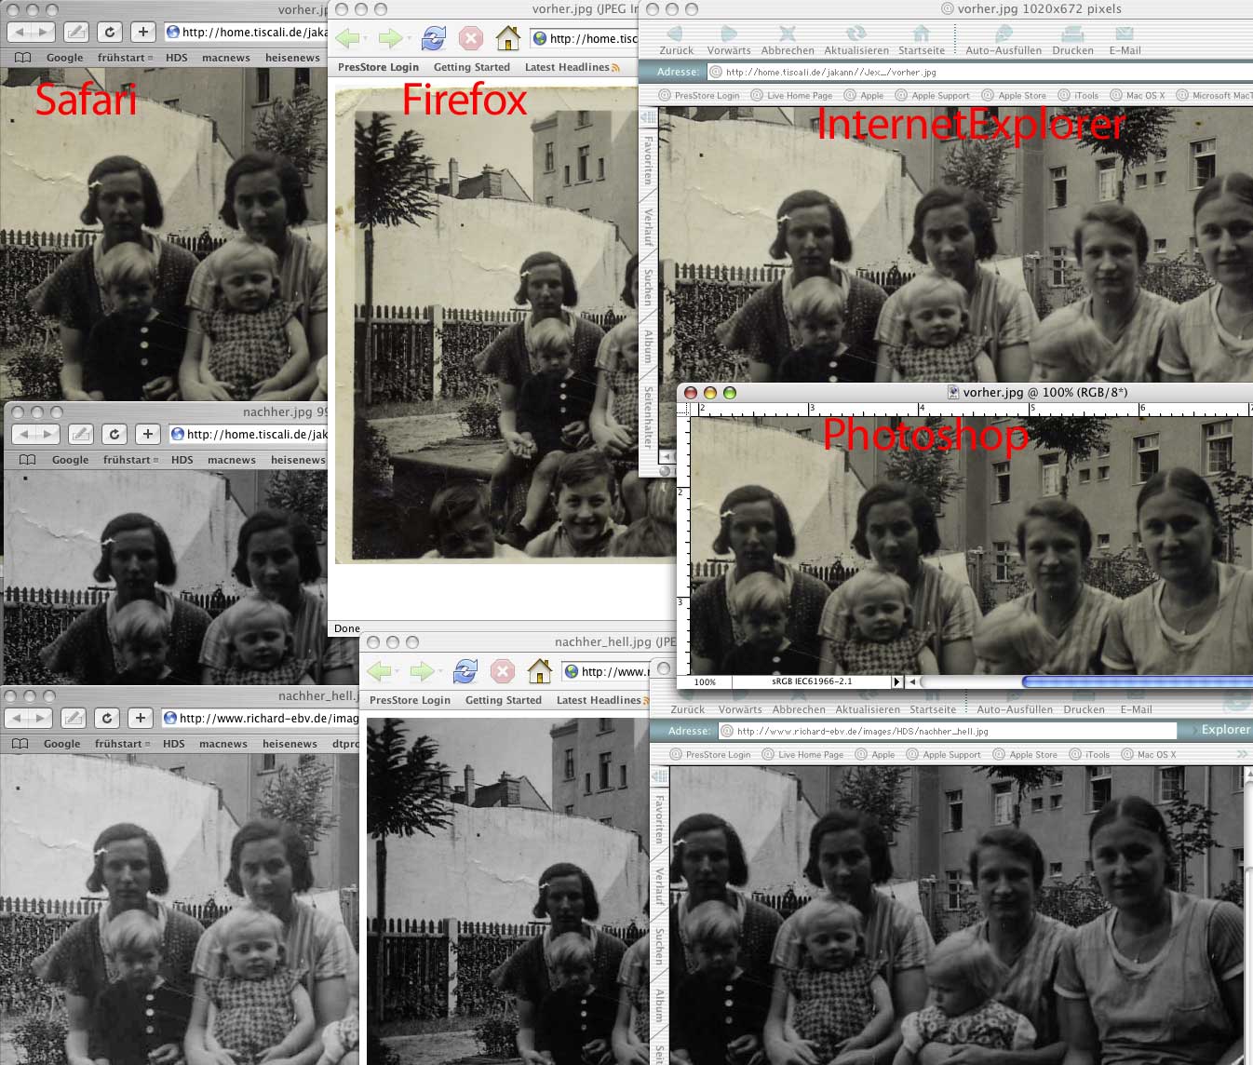Click Auto-Ausfüllen in vorher.jpg Internet Explorer toolbar
The height and width of the screenshot is (1065, 1253).
(1004, 41)
